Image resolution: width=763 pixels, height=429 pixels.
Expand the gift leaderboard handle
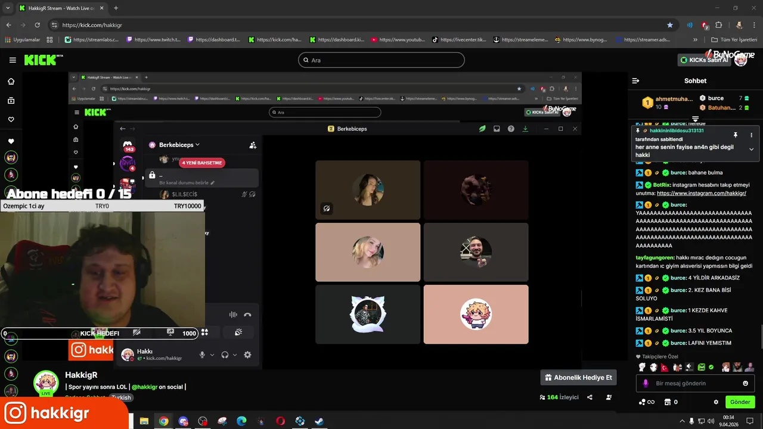(x=695, y=119)
